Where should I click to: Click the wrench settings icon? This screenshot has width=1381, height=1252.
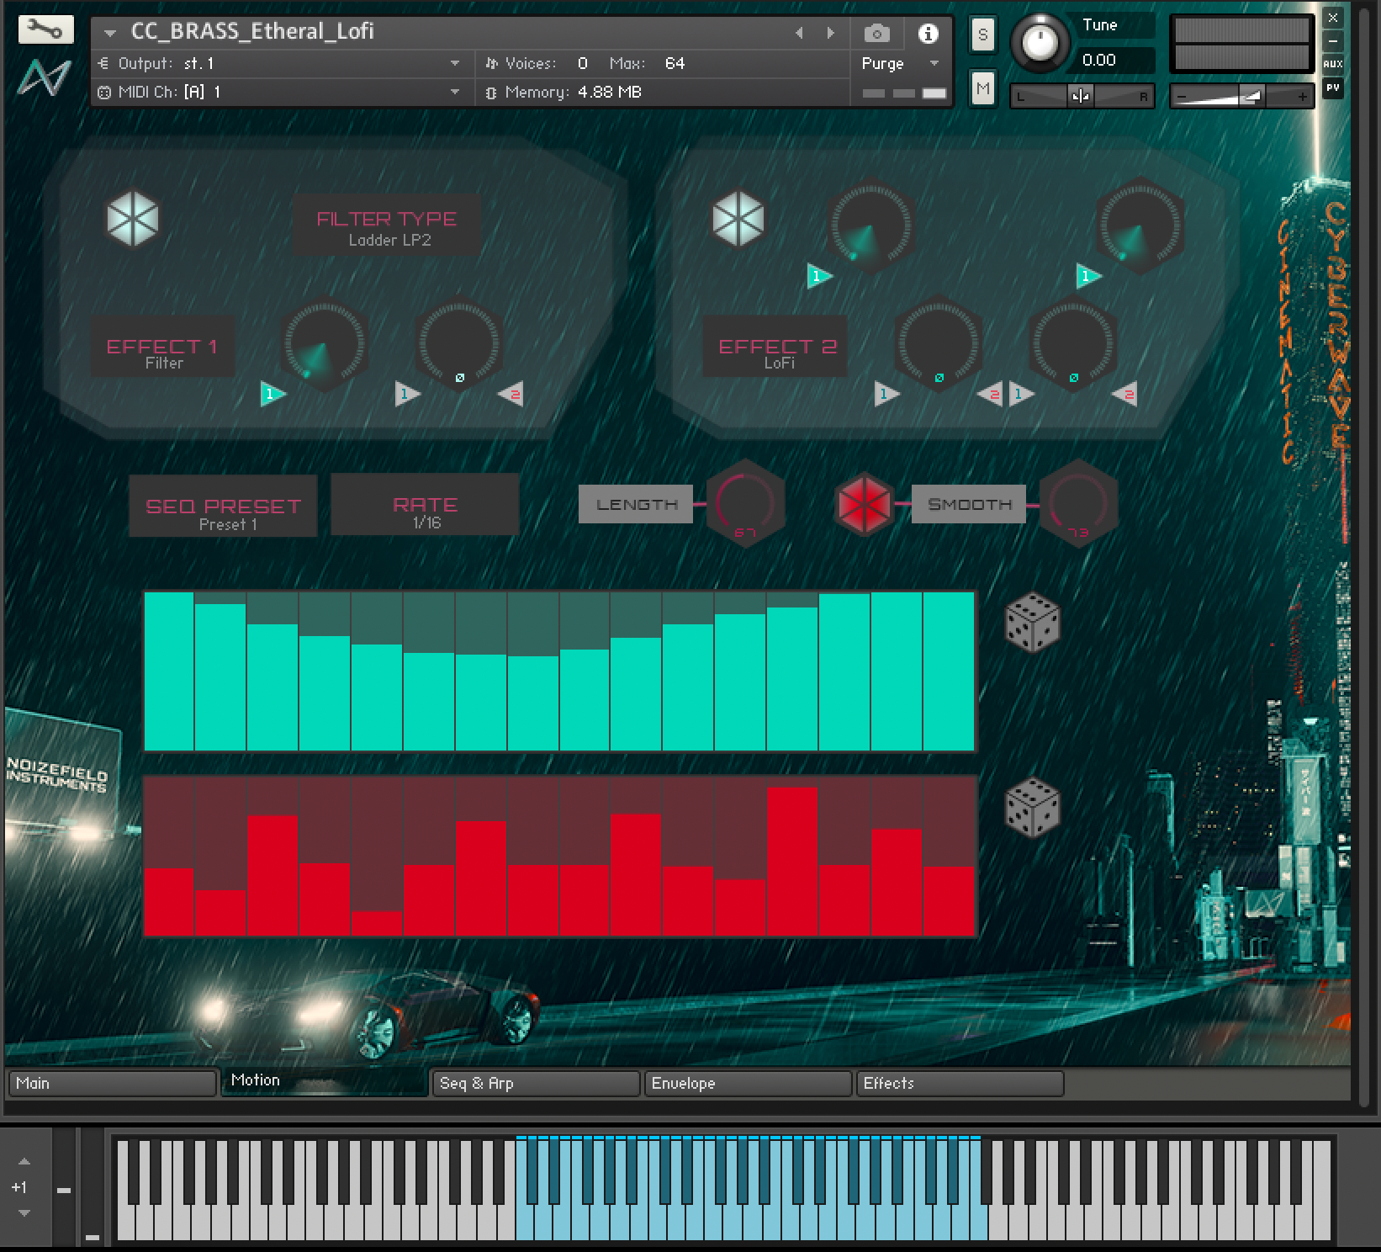[x=45, y=31]
